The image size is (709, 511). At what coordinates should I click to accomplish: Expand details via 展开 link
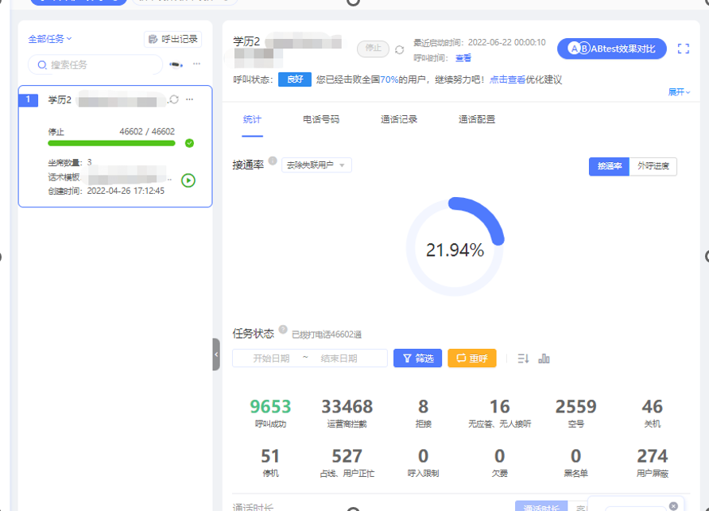(x=678, y=92)
